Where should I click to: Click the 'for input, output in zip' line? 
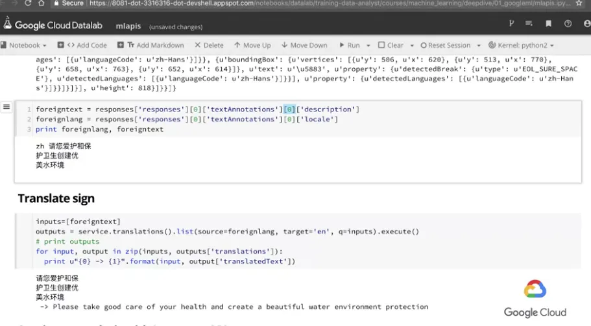coord(159,251)
